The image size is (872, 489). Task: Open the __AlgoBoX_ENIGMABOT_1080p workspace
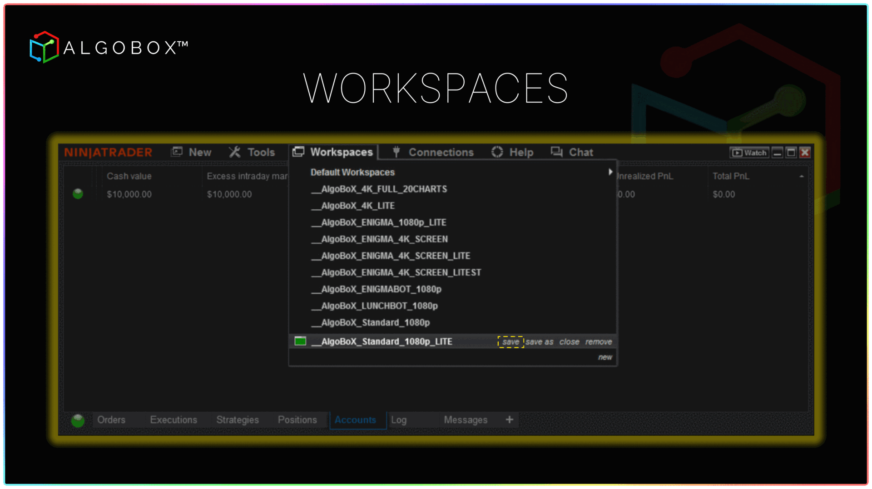376,289
